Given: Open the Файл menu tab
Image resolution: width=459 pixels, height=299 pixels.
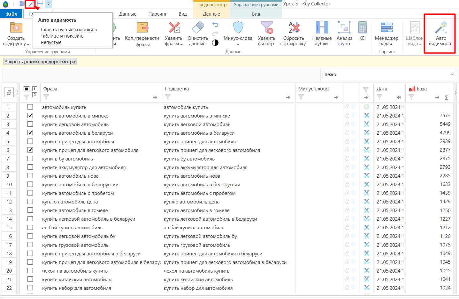Looking at the screenshot, I should 11,14.
